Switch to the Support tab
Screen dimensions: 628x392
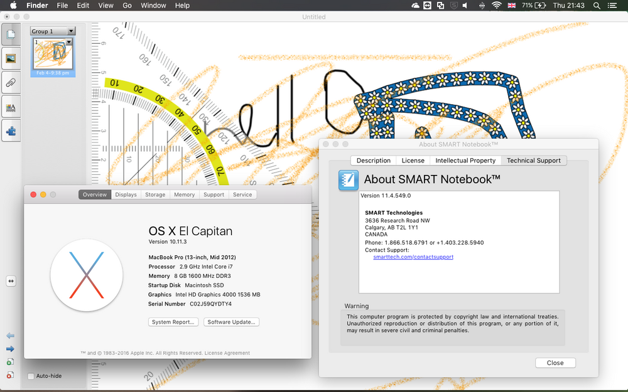pyautogui.click(x=214, y=194)
